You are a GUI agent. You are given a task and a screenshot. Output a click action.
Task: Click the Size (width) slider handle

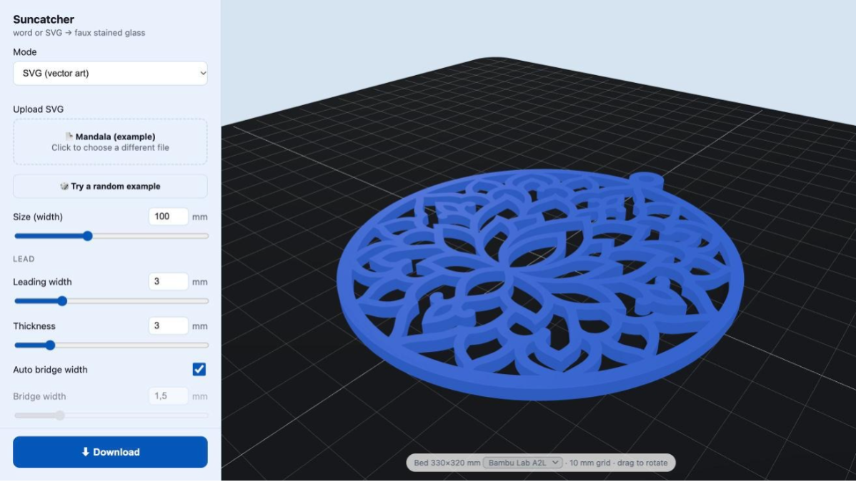[x=88, y=236]
